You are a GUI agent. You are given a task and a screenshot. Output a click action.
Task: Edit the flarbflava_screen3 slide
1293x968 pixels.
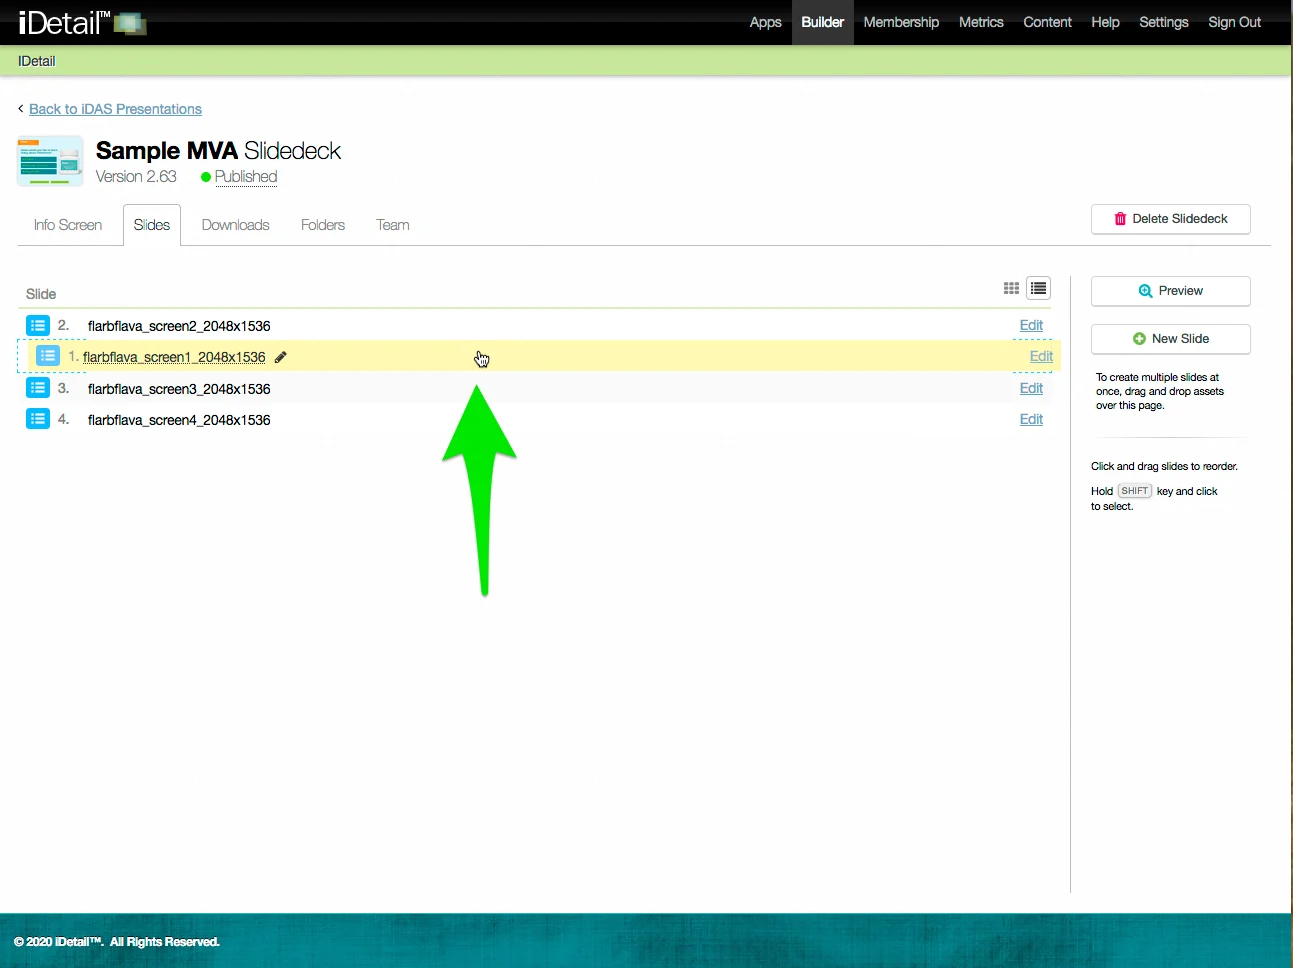[1031, 388]
